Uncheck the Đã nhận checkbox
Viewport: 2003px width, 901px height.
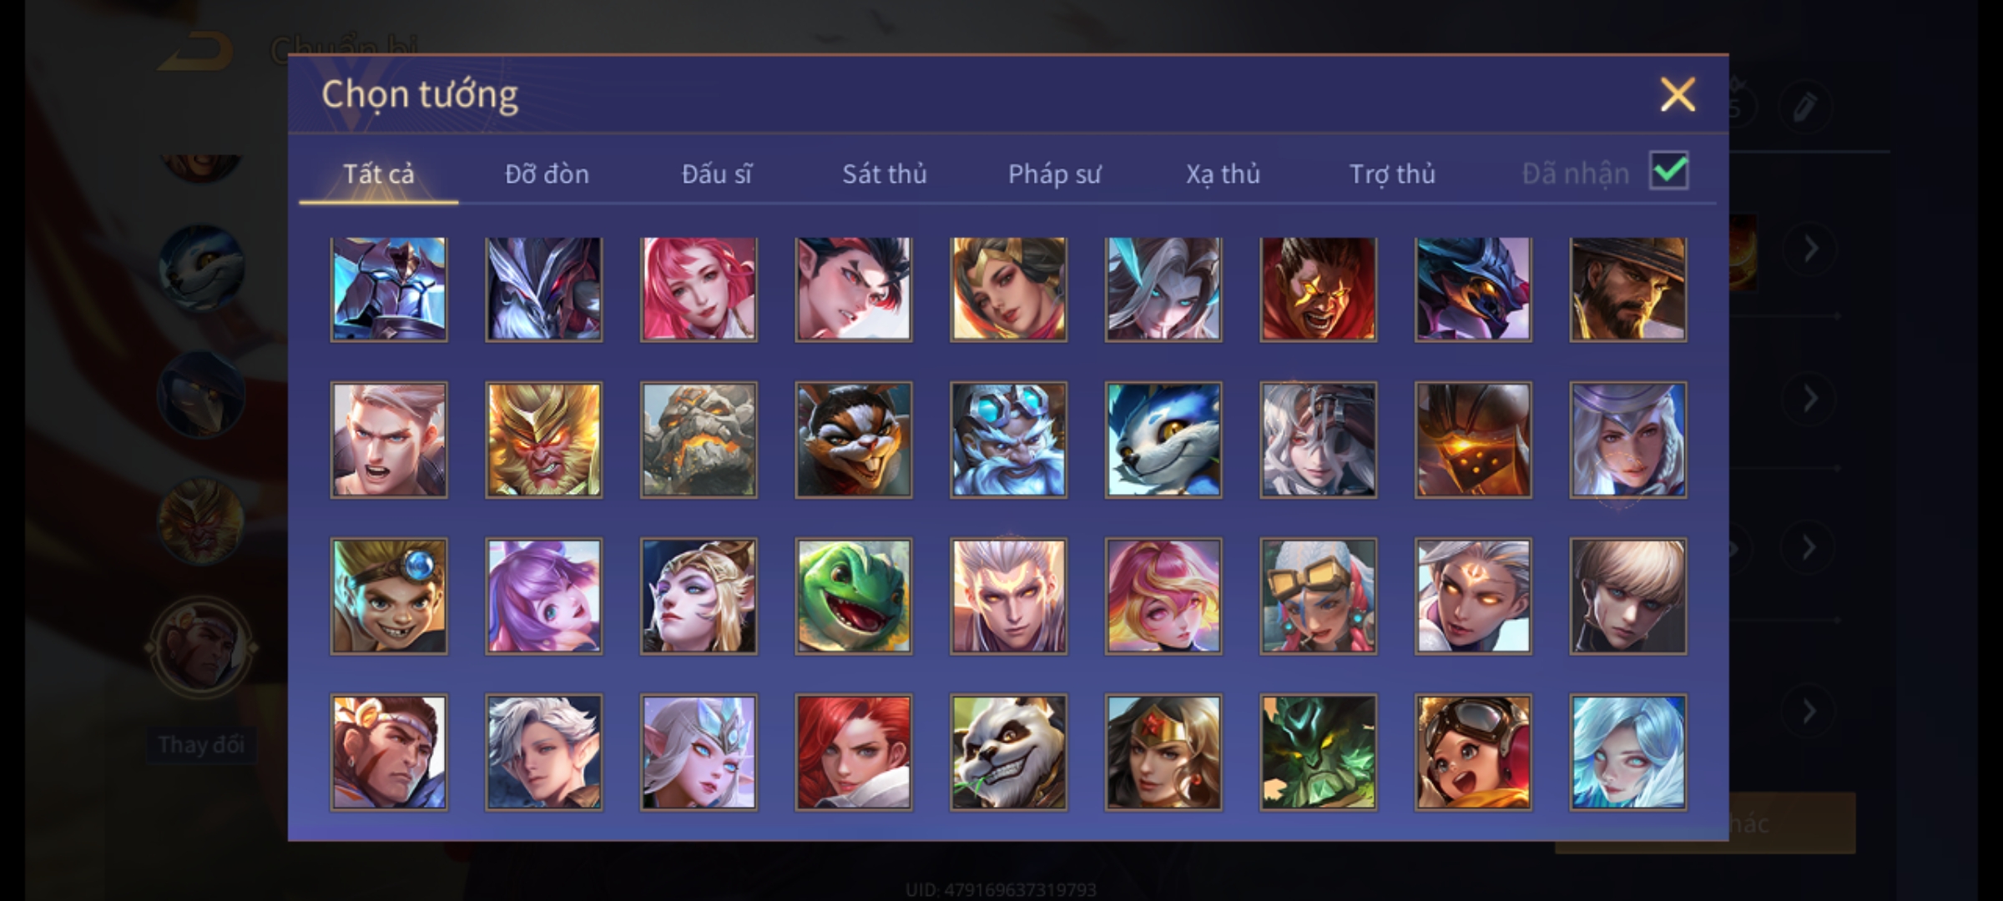point(1668,171)
